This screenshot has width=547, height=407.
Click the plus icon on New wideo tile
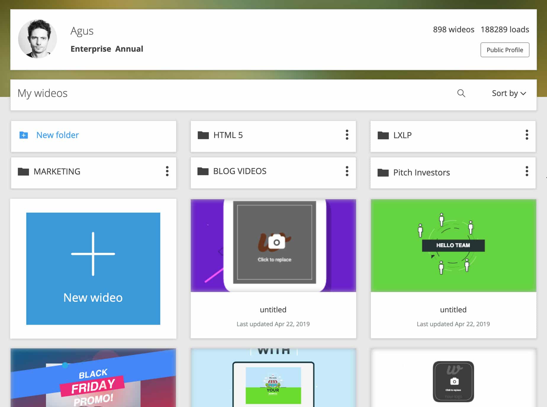point(93,253)
